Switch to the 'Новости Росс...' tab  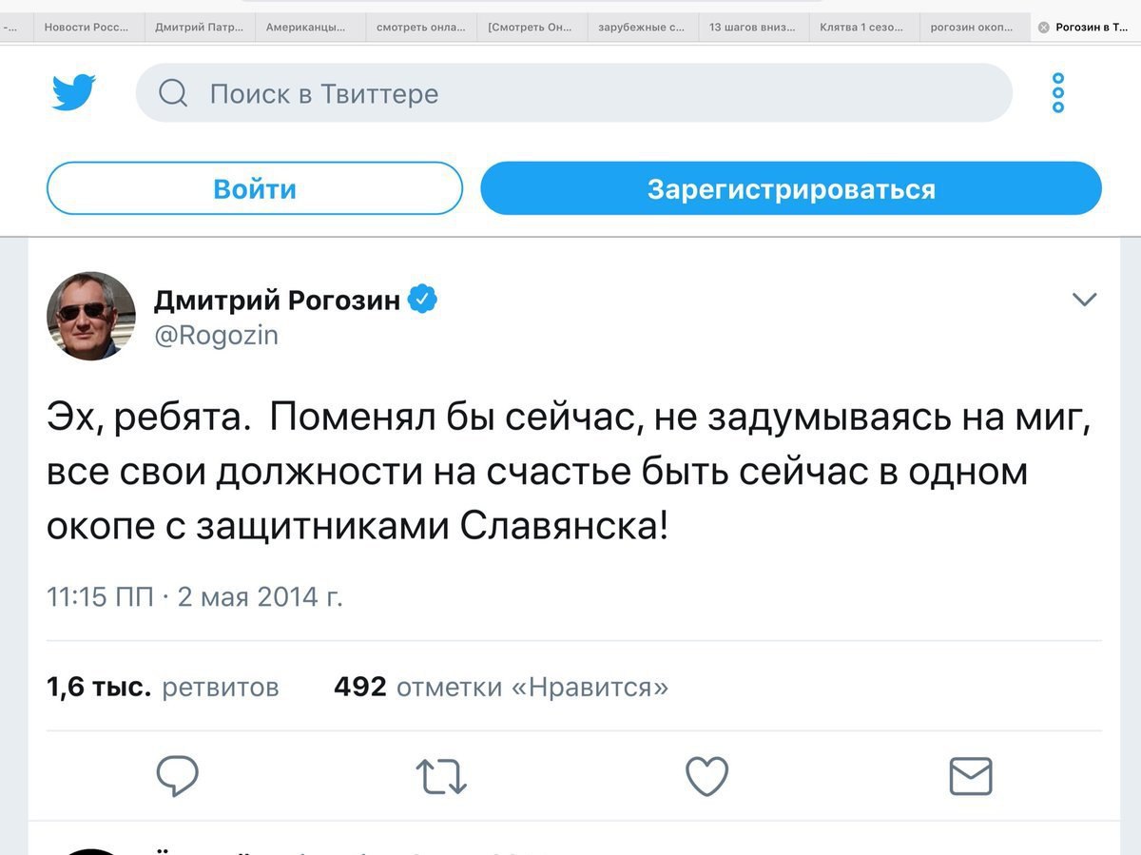pos(87,28)
